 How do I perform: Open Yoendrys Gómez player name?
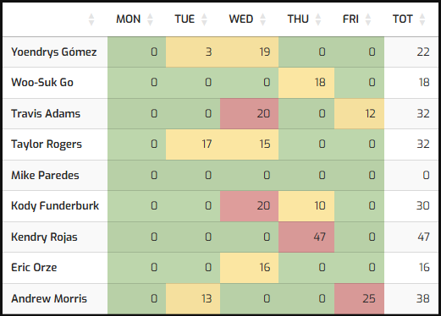click(x=54, y=52)
